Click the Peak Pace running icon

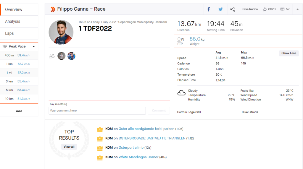[x=5, y=46]
